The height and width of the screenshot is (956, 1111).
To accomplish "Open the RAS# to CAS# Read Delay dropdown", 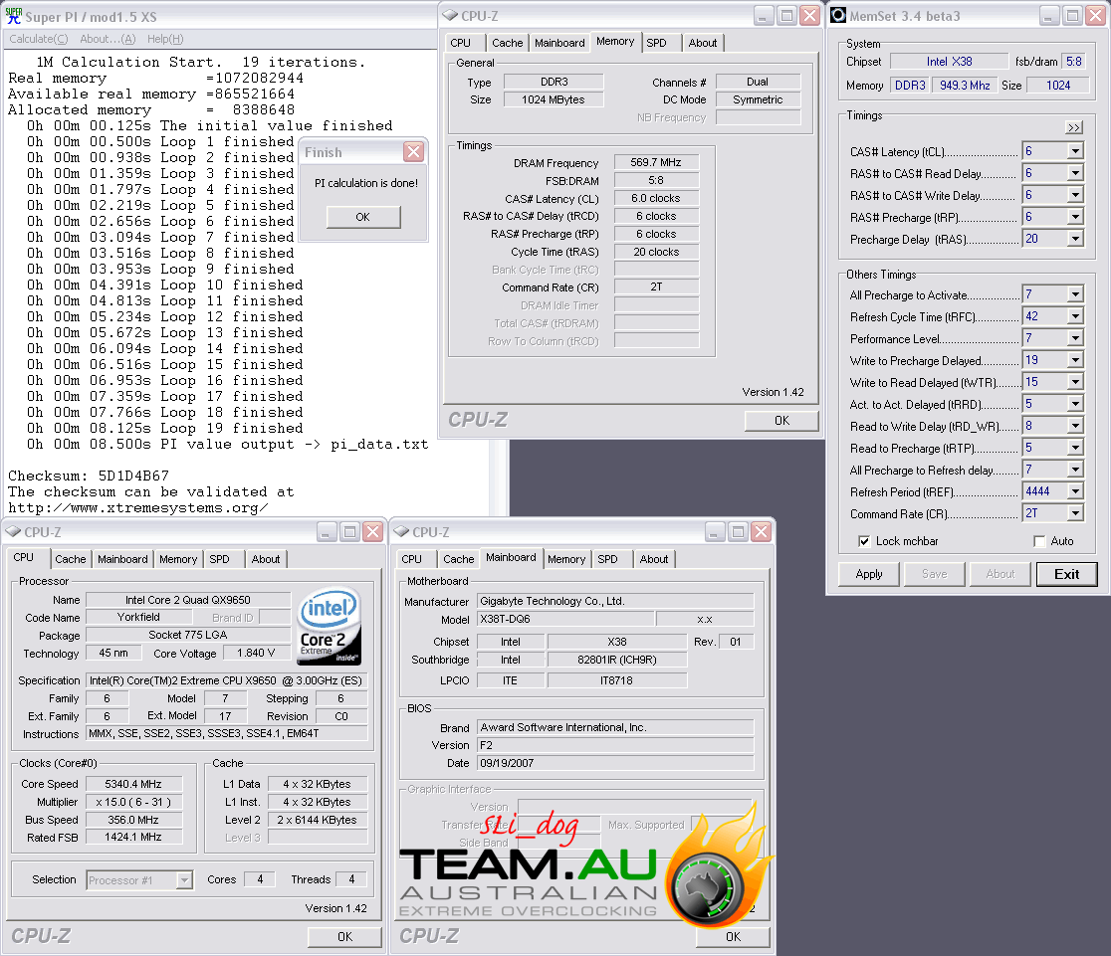I will pyautogui.click(x=1075, y=173).
